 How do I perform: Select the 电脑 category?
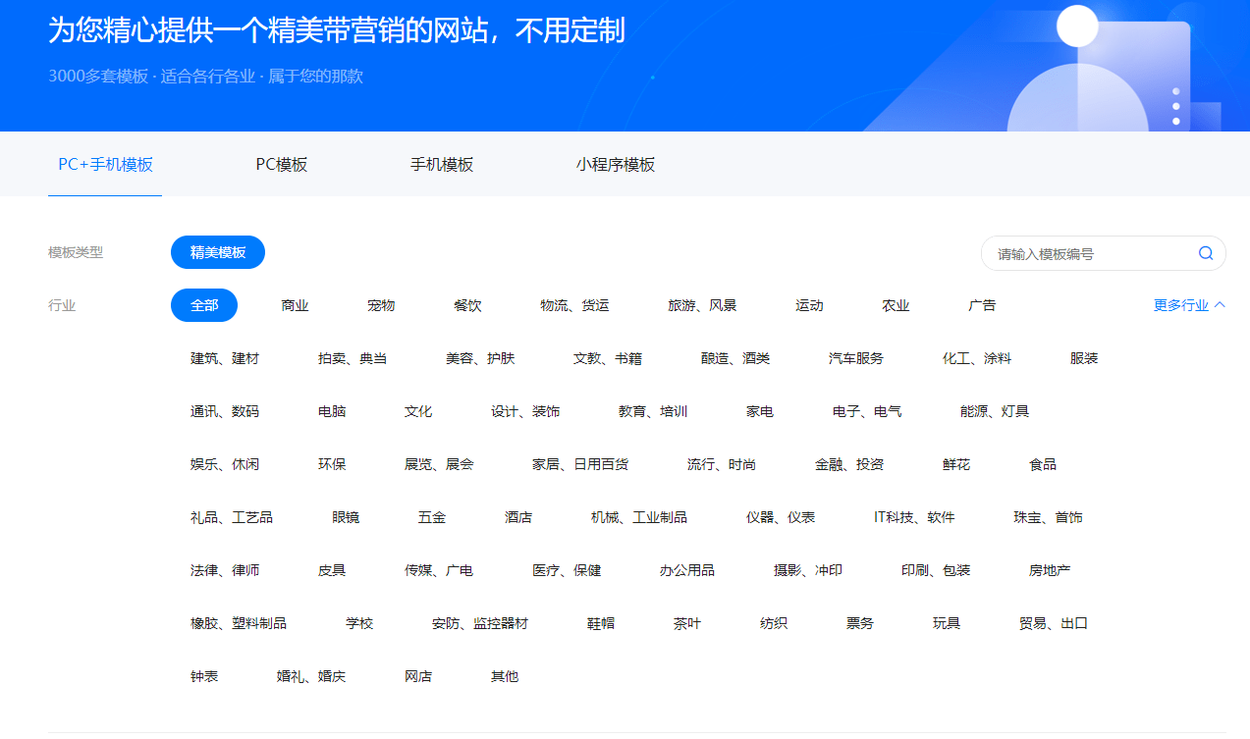(332, 411)
